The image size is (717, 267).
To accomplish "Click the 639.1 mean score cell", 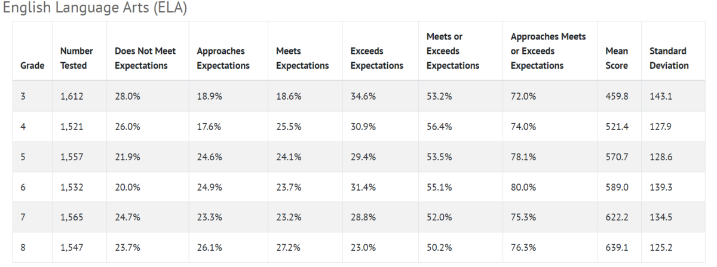I will pyautogui.click(x=617, y=248).
